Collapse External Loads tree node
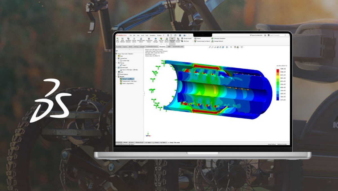 116,68
